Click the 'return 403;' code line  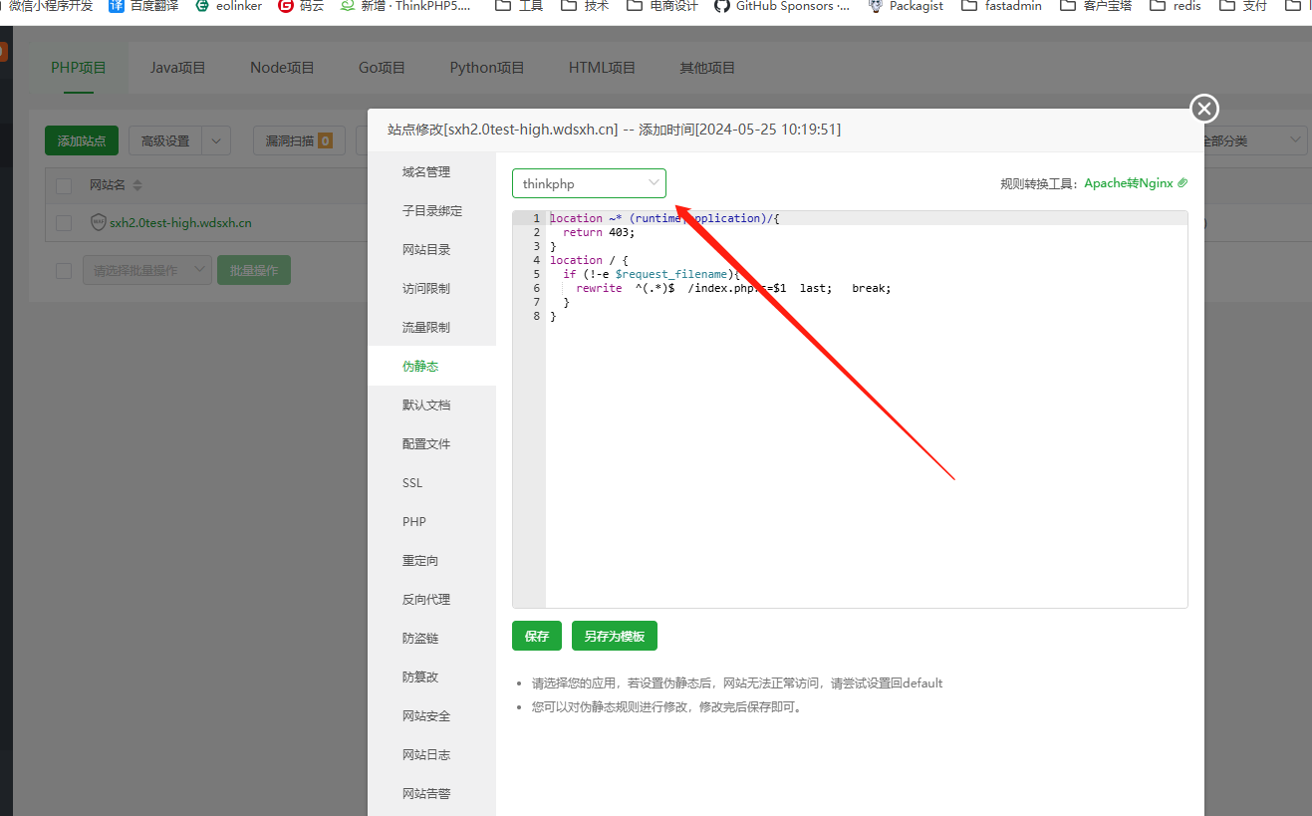click(599, 232)
